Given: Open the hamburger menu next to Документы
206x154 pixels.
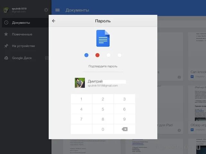Looking at the screenshot, I should 57,10.
